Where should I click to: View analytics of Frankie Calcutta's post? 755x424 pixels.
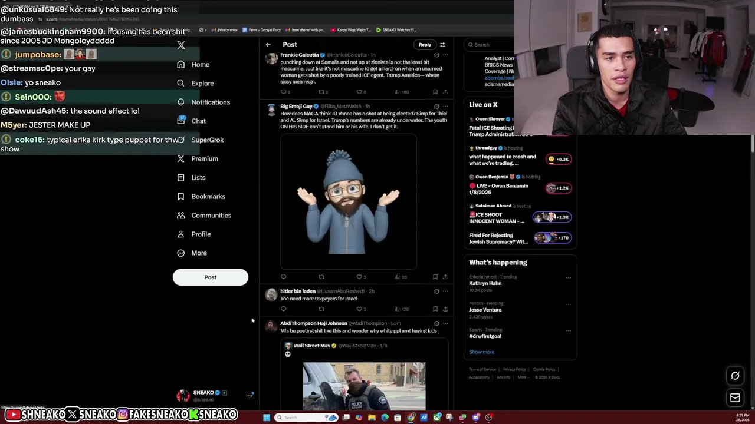click(x=401, y=92)
